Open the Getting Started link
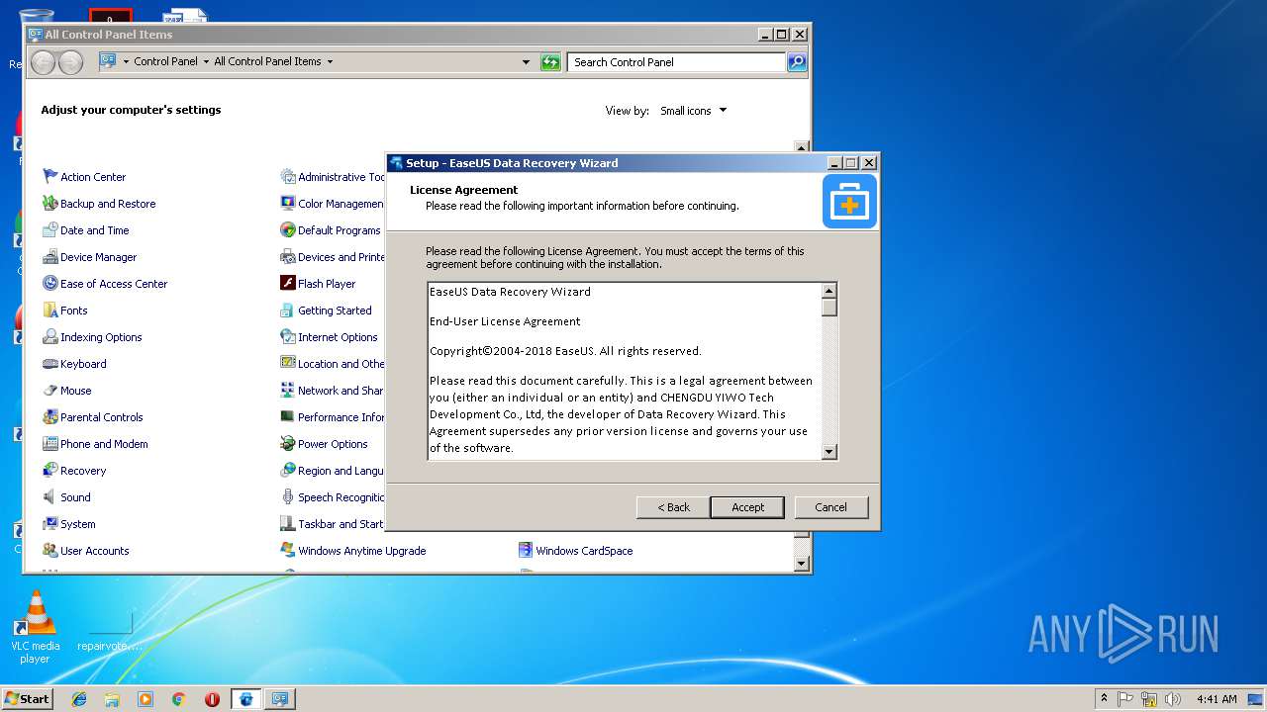This screenshot has width=1267, height=712. pos(335,311)
